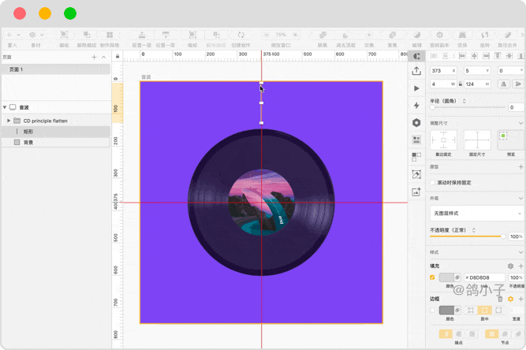Viewport: 526px width, 350px height.
Task: Collapse the 调整尺寸 section chevron
Action: click(x=520, y=123)
